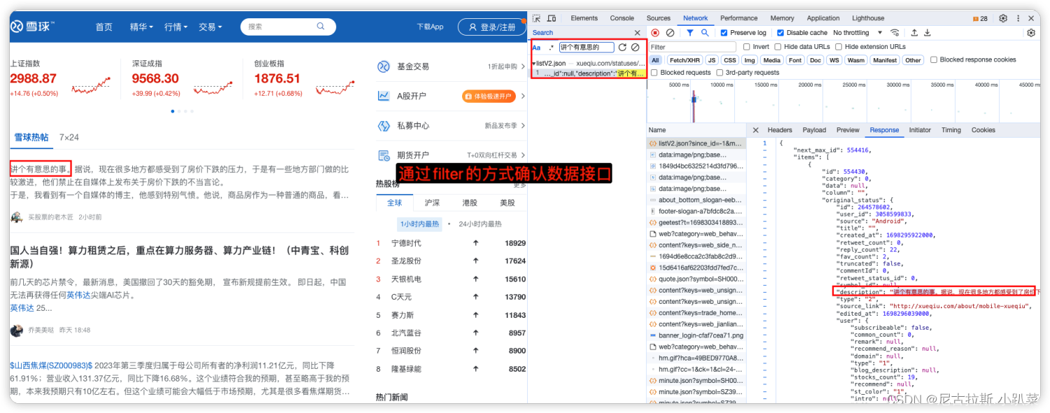
Task: Click the 登录/注册 button
Action: point(491,27)
